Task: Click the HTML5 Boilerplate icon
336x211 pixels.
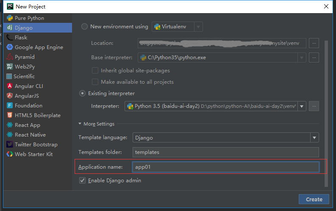Action: coord(10,115)
